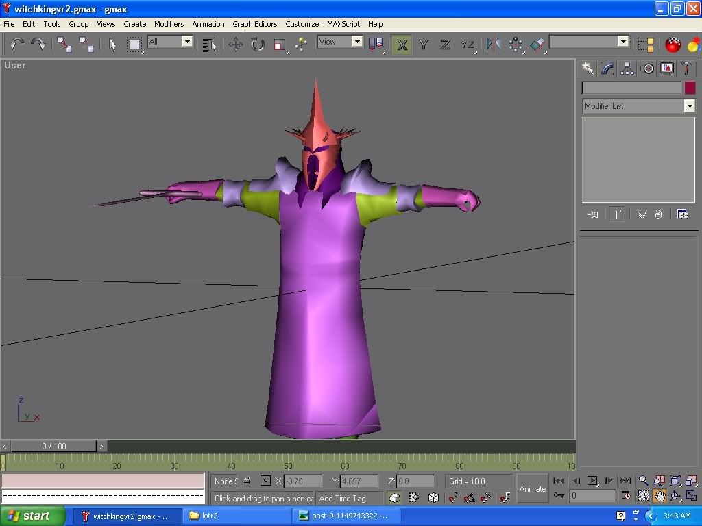
Task: Select the Rotate tool in the toolbar
Action: [x=257, y=45]
